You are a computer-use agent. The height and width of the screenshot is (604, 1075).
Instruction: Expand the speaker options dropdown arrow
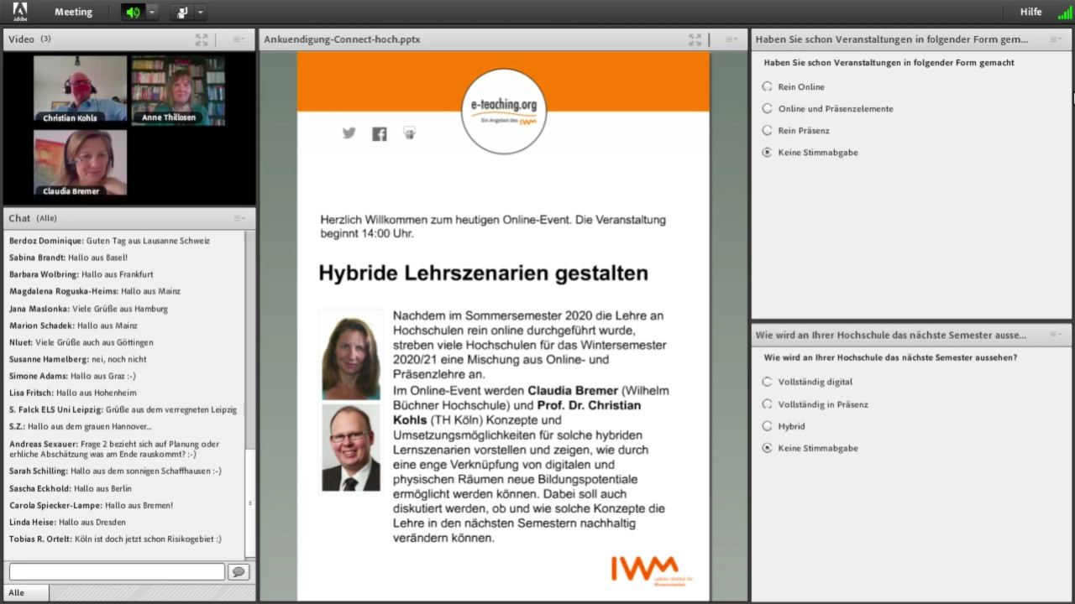[152, 12]
